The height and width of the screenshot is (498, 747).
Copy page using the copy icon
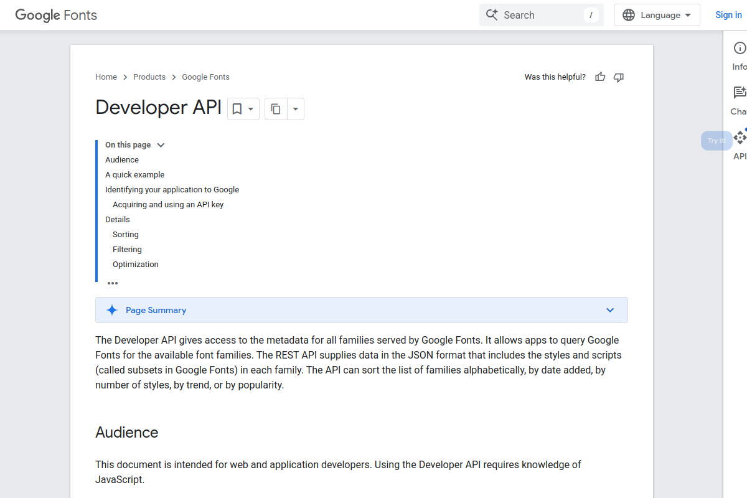276,109
